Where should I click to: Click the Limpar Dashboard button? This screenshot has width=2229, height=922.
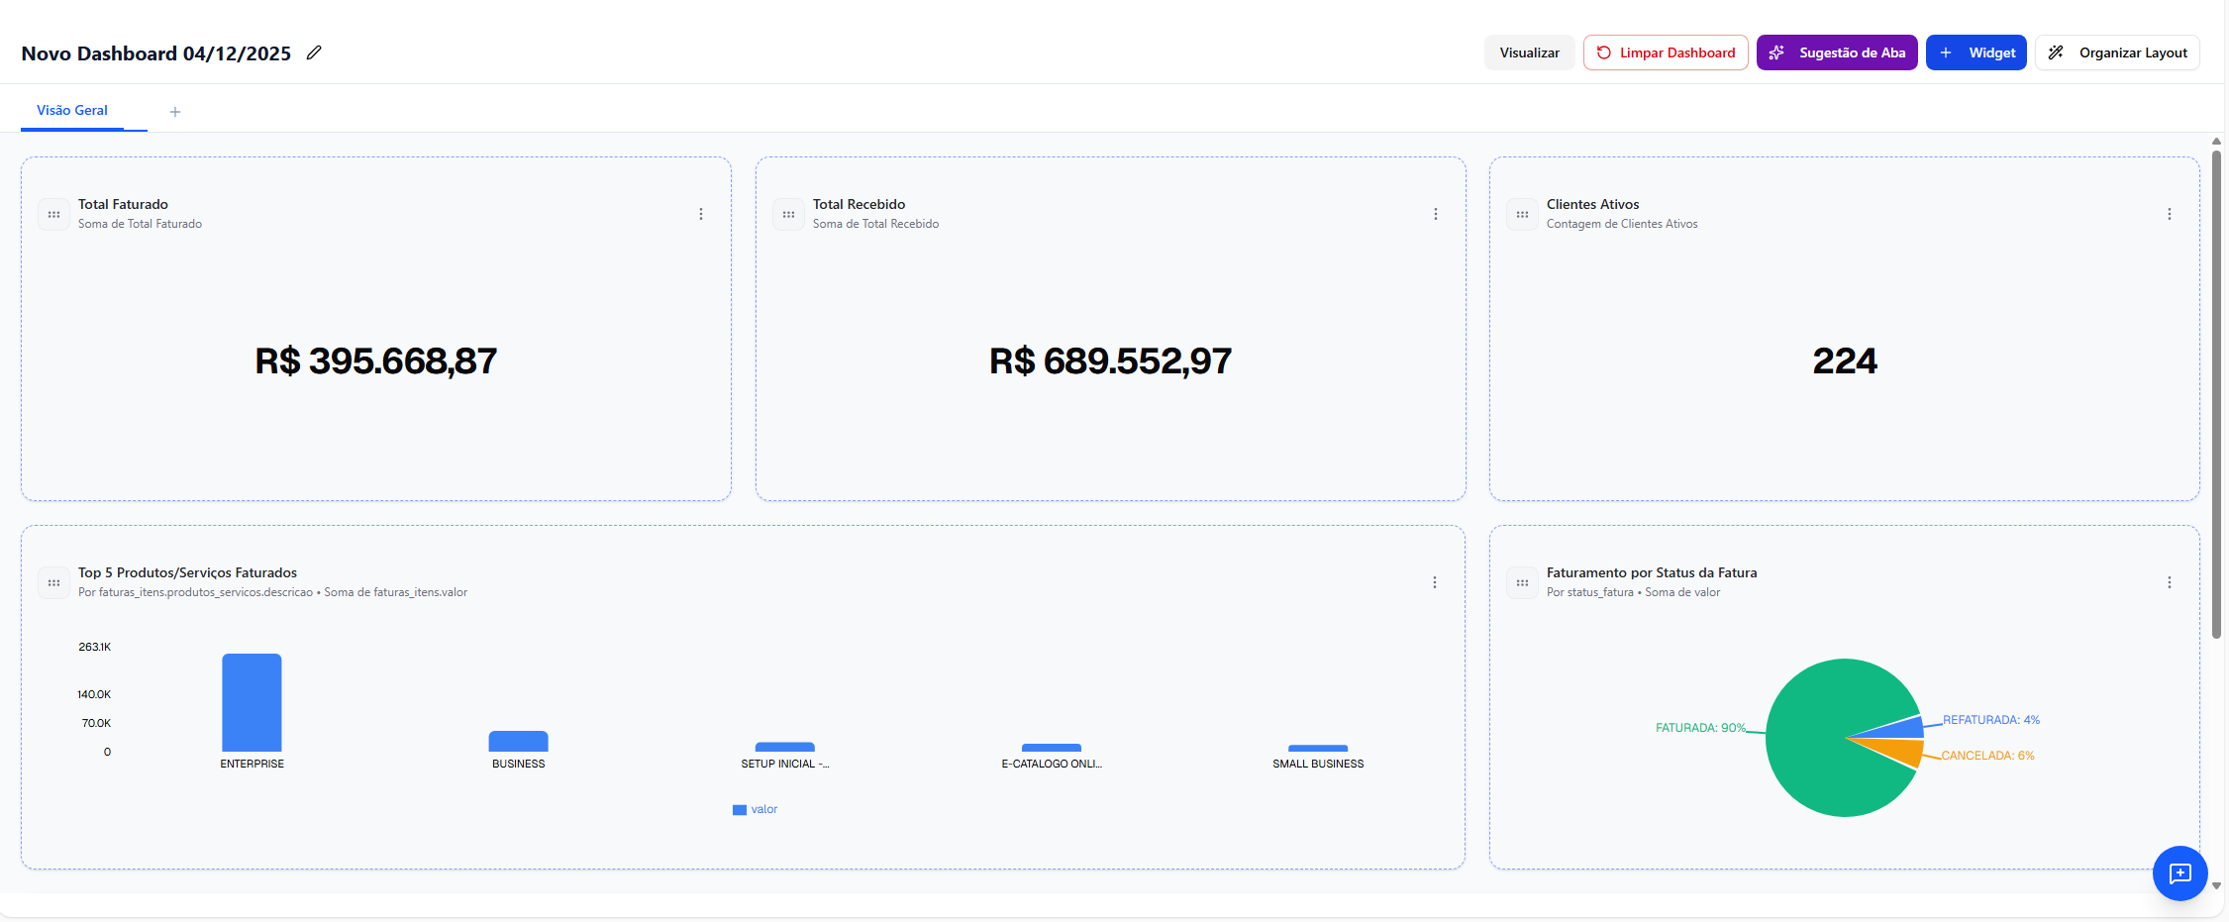tap(1666, 52)
